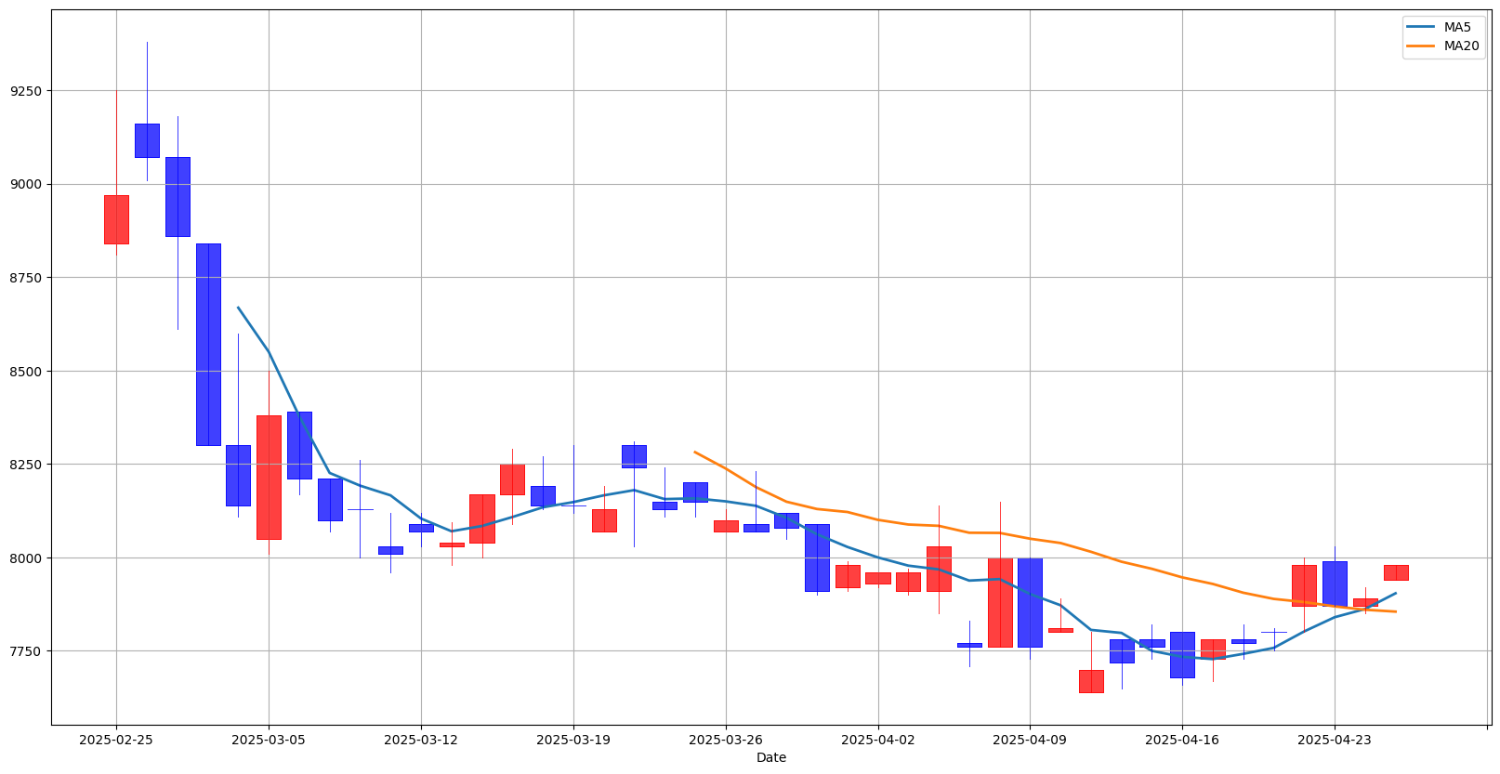Select the 2025-03-19 date label
This screenshot has width=1500, height=774.
point(573,740)
